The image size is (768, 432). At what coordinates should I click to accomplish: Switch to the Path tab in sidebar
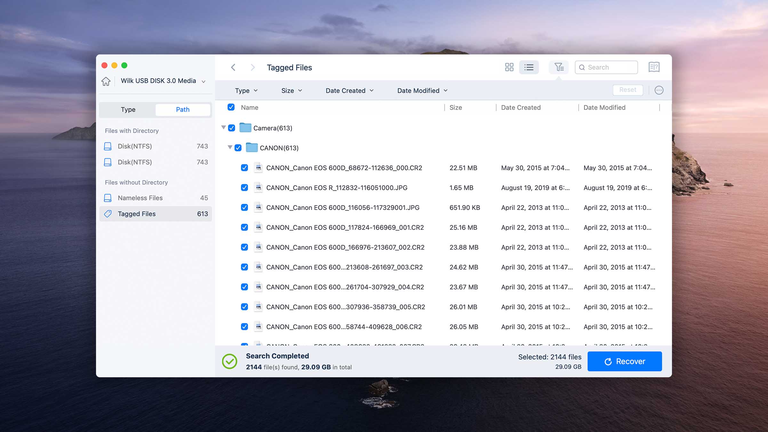[x=183, y=109]
